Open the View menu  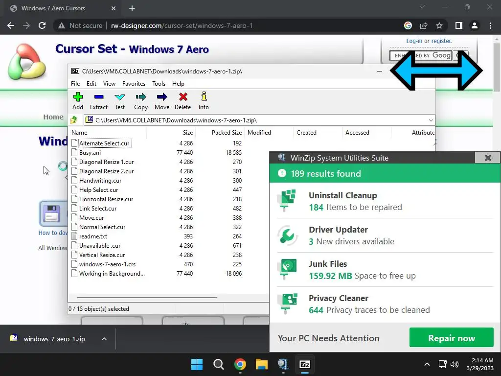pyautogui.click(x=109, y=83)
